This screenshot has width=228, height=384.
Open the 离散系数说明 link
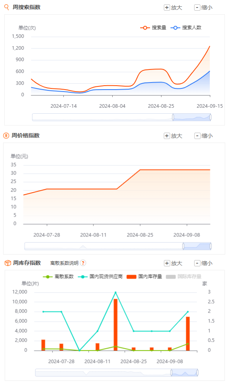[64, 263]
